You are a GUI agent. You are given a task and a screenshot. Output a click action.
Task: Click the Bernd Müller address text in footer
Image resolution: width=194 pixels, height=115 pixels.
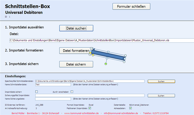tap(35, 113)
